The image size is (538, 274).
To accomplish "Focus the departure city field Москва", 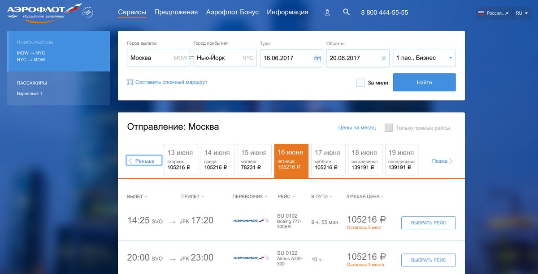I will click(158, 58).
